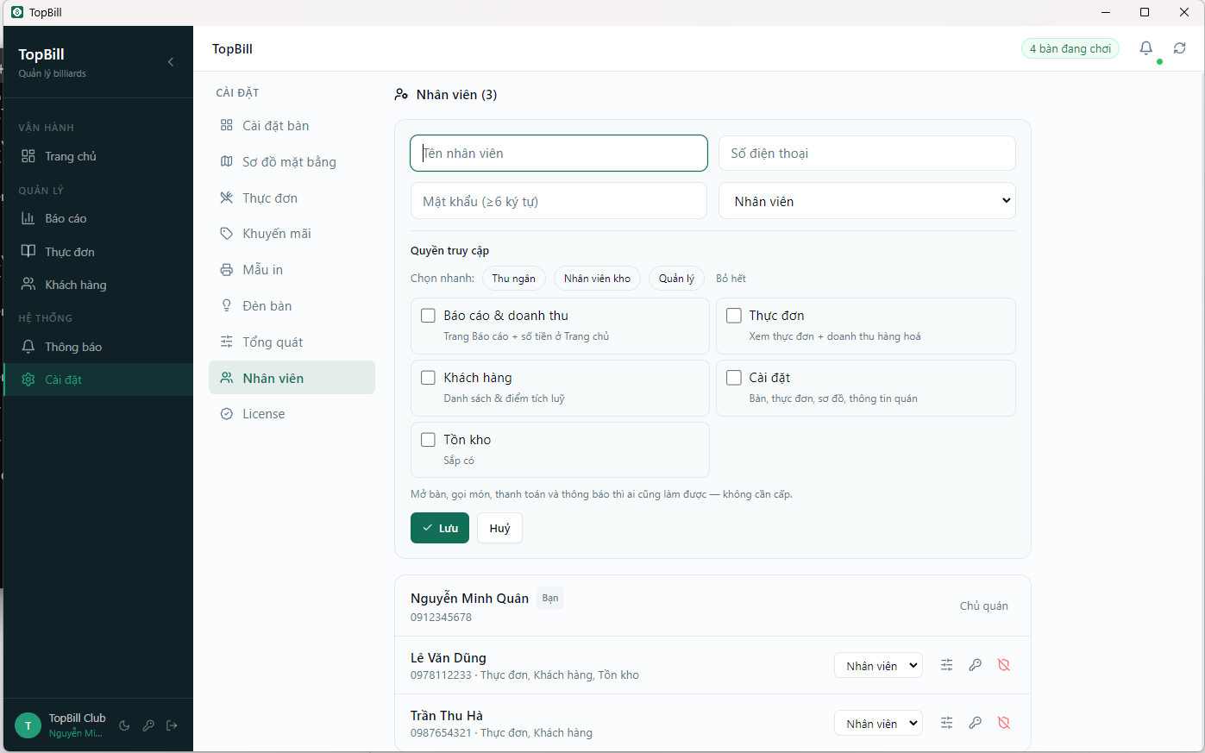Apply the Nhân viên kho quick preset
1205x753 pixels.
pos(597,279)
